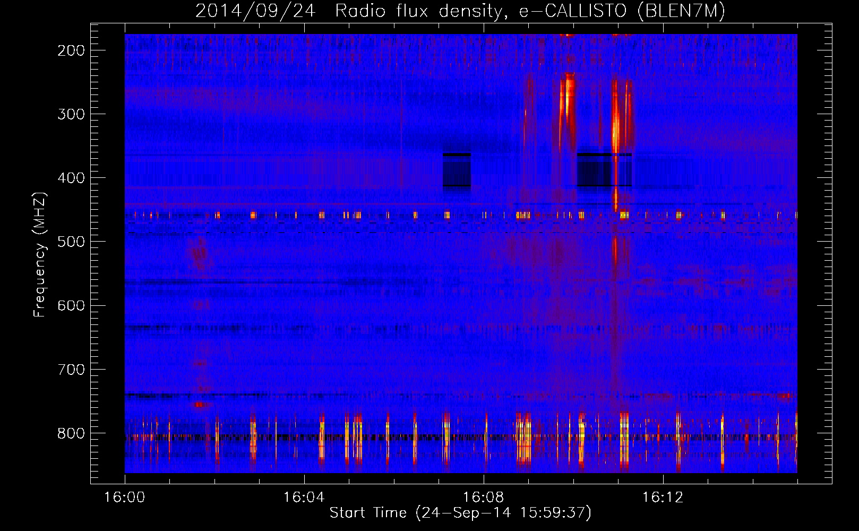Click the 16:00 time tick label

click(125, 498)
